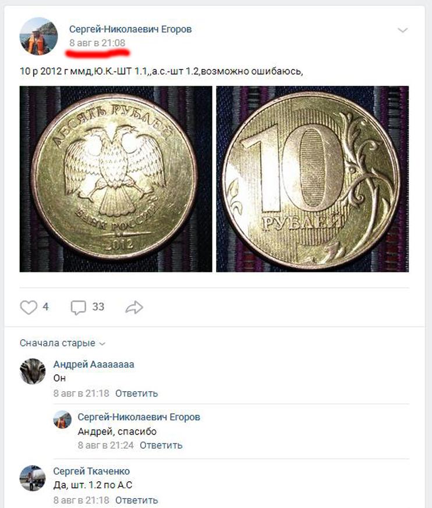Click commenter name Андрей Ааааааа

94,364
